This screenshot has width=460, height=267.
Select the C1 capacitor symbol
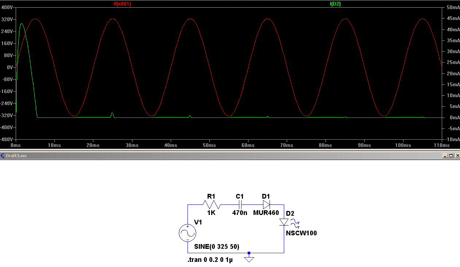tap(240, 205)
